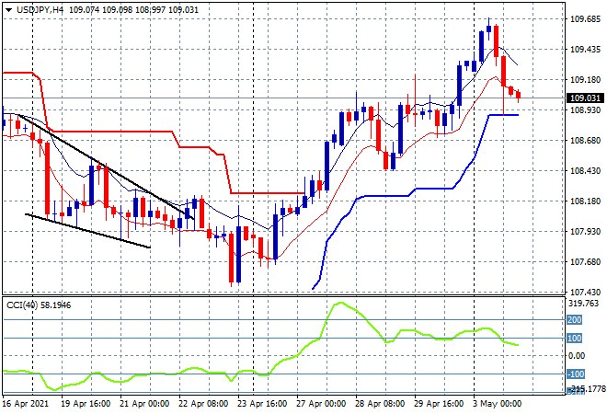
Task: Click the 28 Apr 08:00 time label
Action: [x=380, y=404]
